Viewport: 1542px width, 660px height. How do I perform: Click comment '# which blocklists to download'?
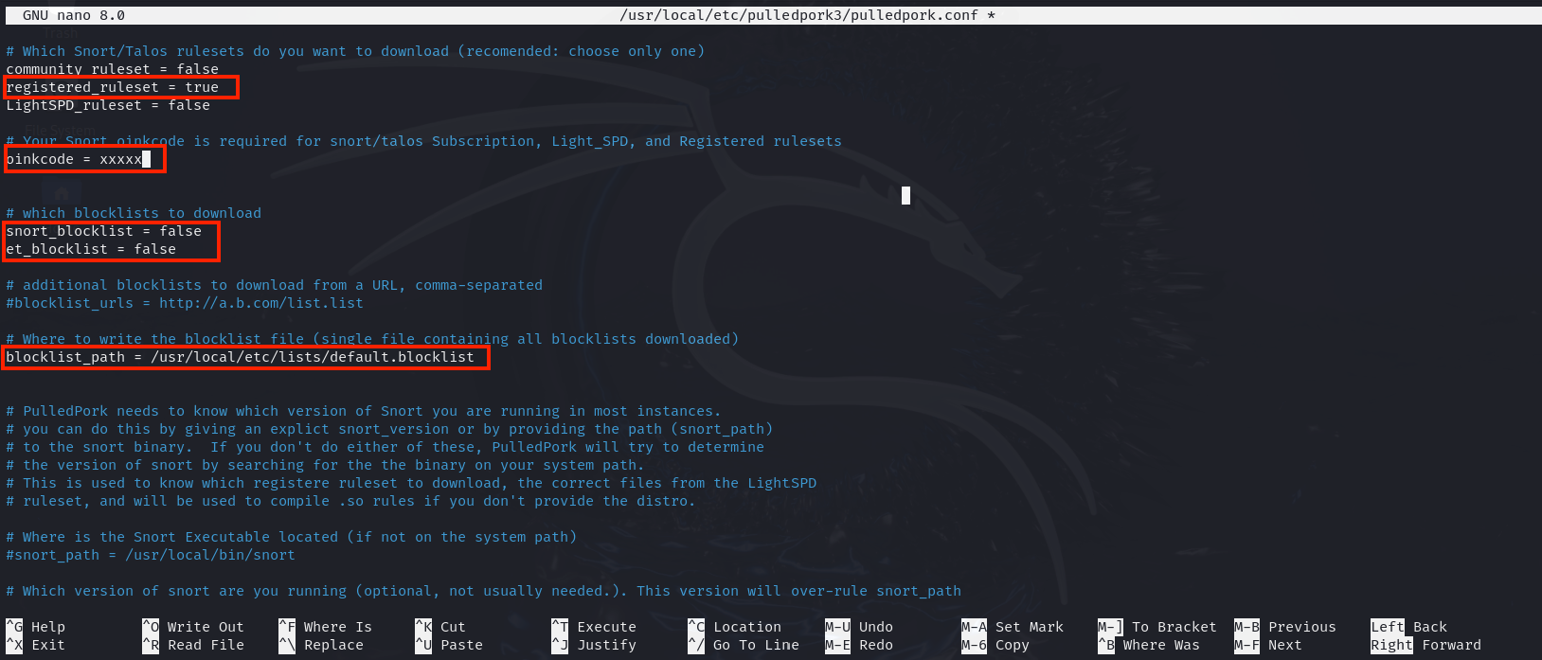[x=134, y=213]
